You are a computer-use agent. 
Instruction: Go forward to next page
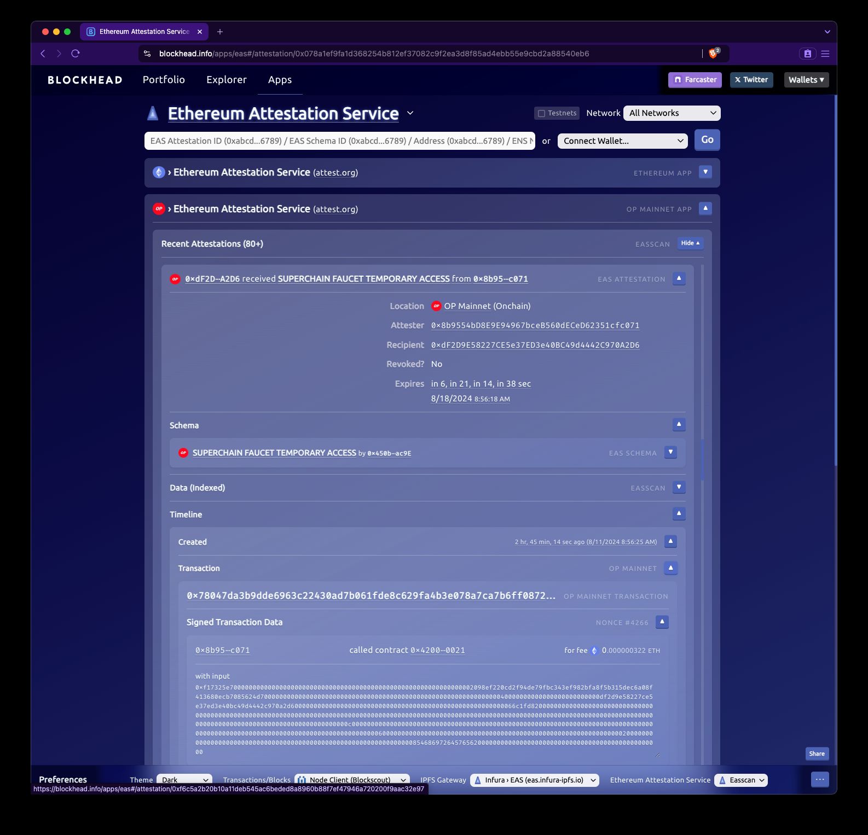tap(59, 54)
